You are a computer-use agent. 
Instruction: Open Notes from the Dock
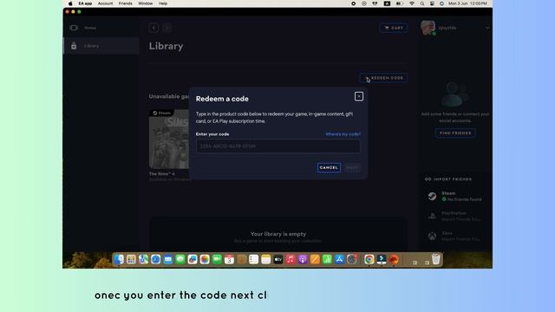266,259
